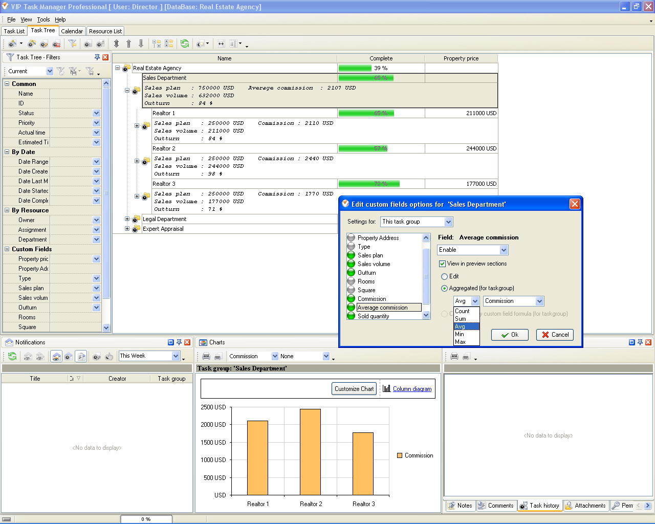
Task: Maximize the Notifications panel
Action: [x=171, y=342]
